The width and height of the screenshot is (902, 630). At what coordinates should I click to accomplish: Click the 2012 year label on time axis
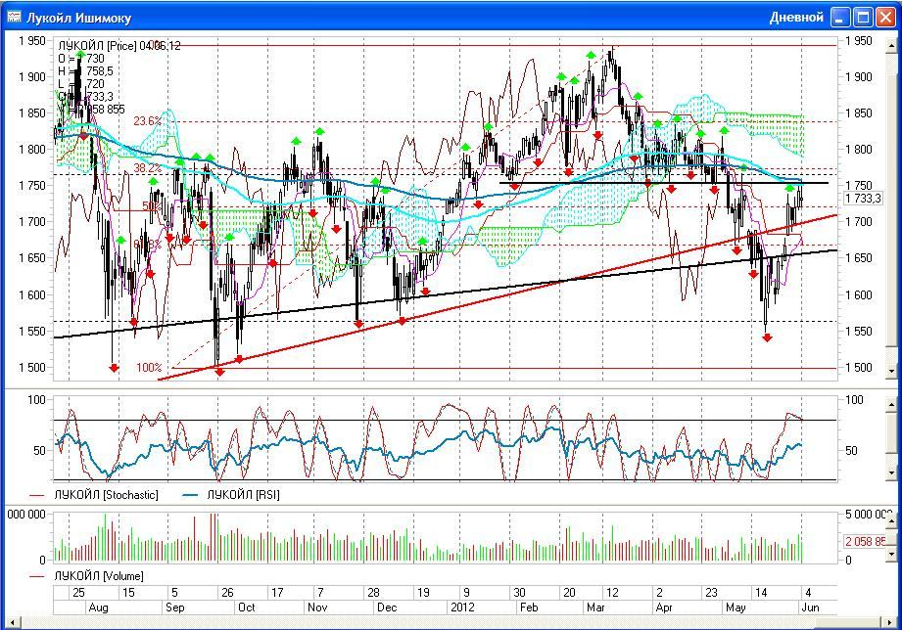click(x=462, y=607)
